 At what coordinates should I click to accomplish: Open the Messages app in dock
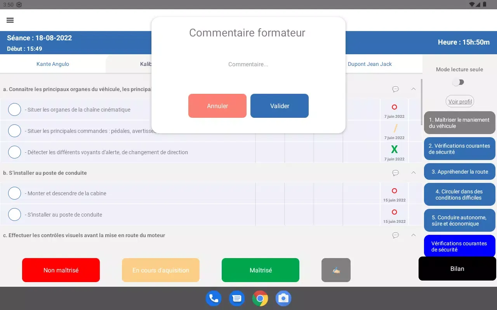pyautogui.click(x=237, y=298)
